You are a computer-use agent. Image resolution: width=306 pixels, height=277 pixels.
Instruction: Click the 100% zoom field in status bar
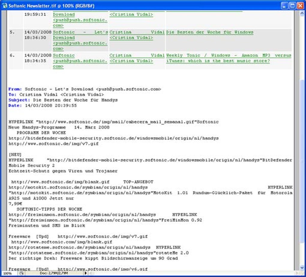tap(8, 273)
